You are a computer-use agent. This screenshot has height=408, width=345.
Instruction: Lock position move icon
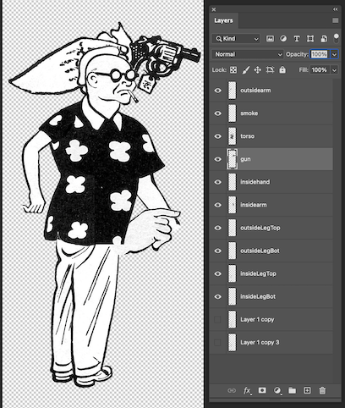click(x=258, y=70)
